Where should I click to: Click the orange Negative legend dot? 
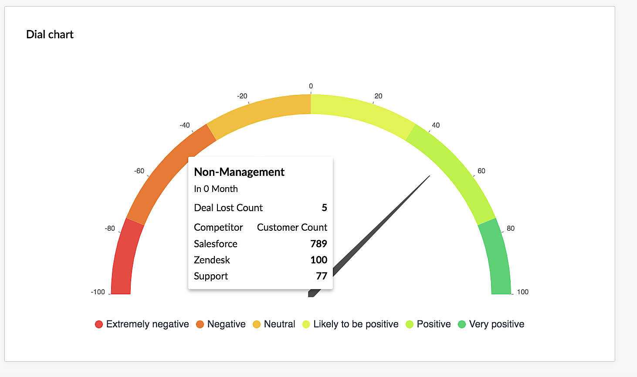click(200, 324)
